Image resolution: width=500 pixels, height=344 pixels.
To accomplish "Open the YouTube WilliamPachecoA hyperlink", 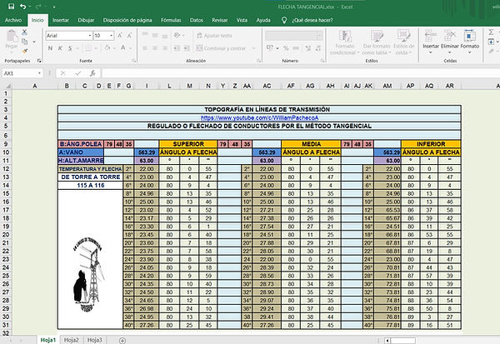I will (x=259, y=117).
